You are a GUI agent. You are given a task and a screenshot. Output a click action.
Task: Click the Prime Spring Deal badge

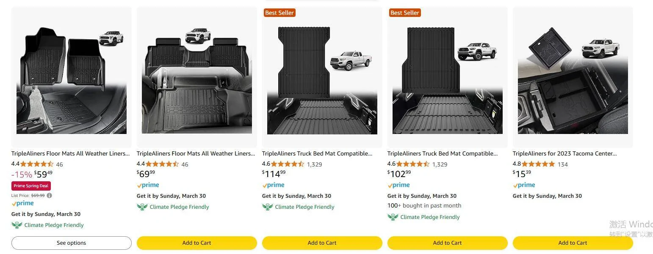coord(31,186)
